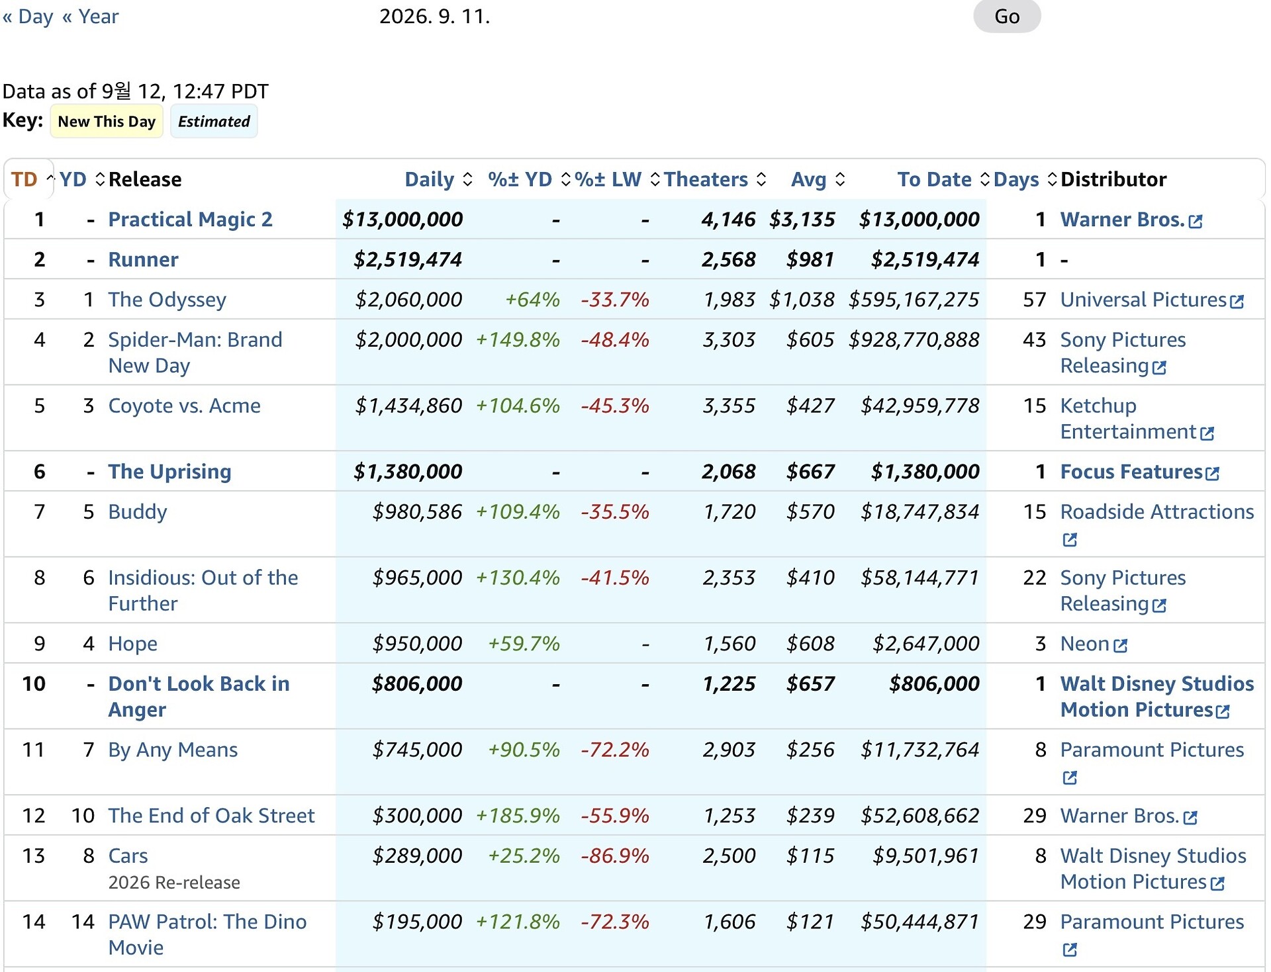Open Ketchup Entertainment external link icon
This screenshot has height=972, width=1271.
click(x=1207, y=433)
